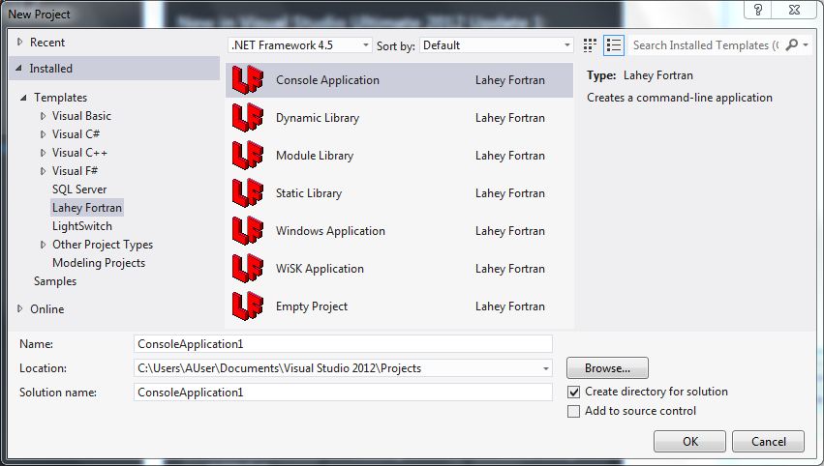Click the search magnifier icon
Viewport: 824px width, 466px height.
click(791, 45)
